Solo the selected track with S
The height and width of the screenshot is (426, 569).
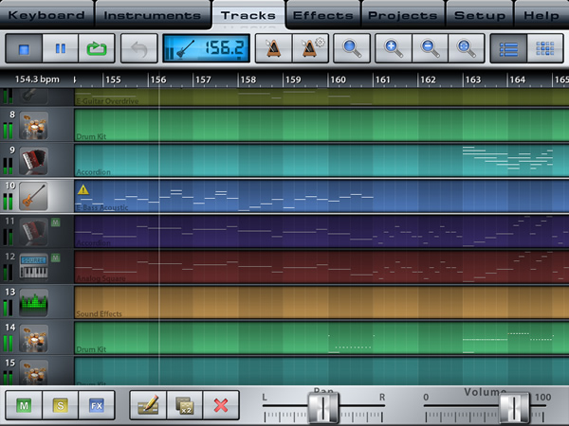click(x=61, y=405)
